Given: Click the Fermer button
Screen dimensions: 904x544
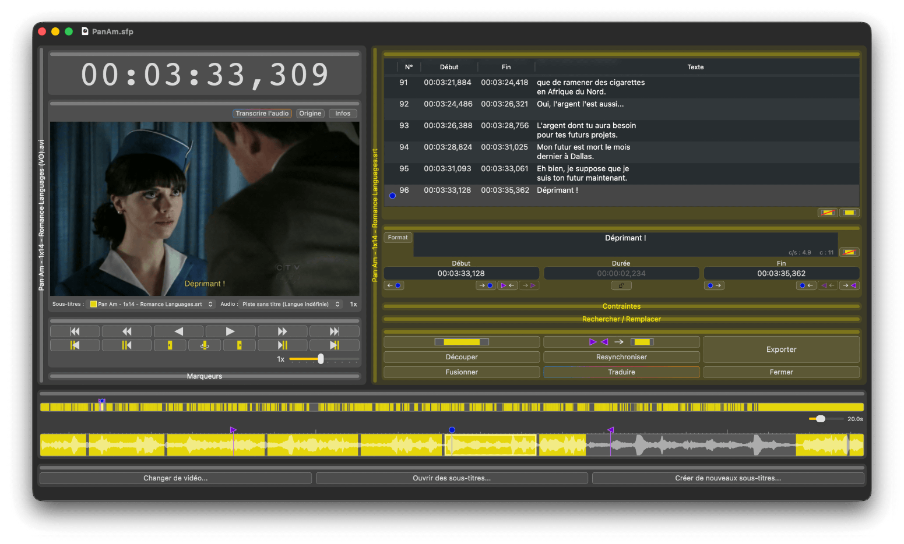Looking at the screenshot, I should (x=781, y=372).
